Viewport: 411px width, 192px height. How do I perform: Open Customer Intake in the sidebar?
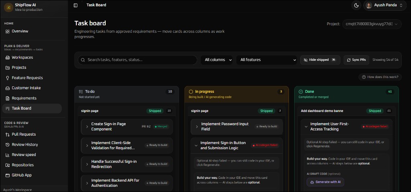32,88
